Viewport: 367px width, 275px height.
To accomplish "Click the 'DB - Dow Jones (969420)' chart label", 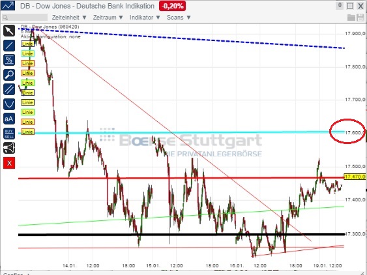I will (x=50, y=27).
